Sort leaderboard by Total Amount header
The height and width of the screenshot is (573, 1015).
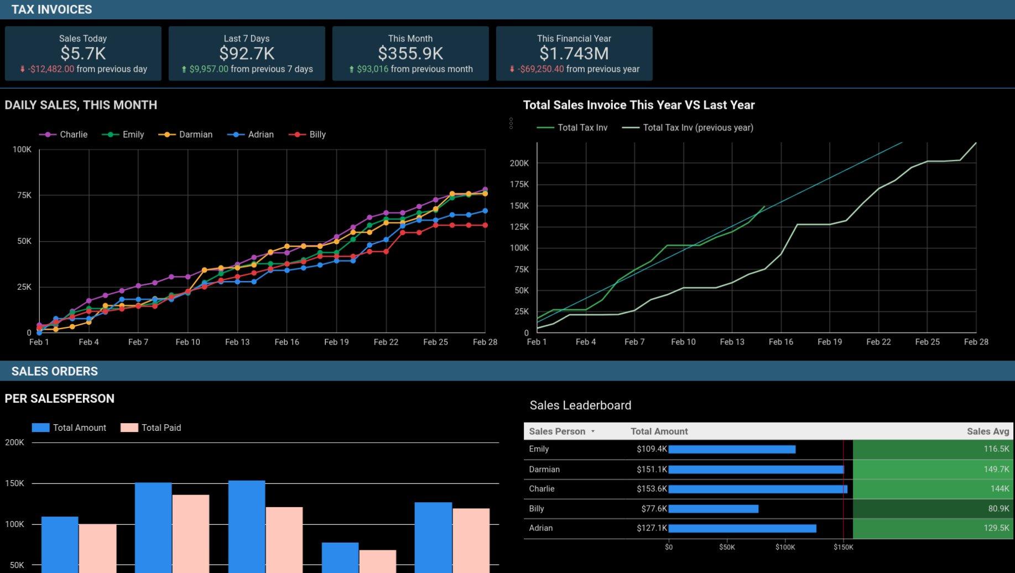(x=659, y=431)
